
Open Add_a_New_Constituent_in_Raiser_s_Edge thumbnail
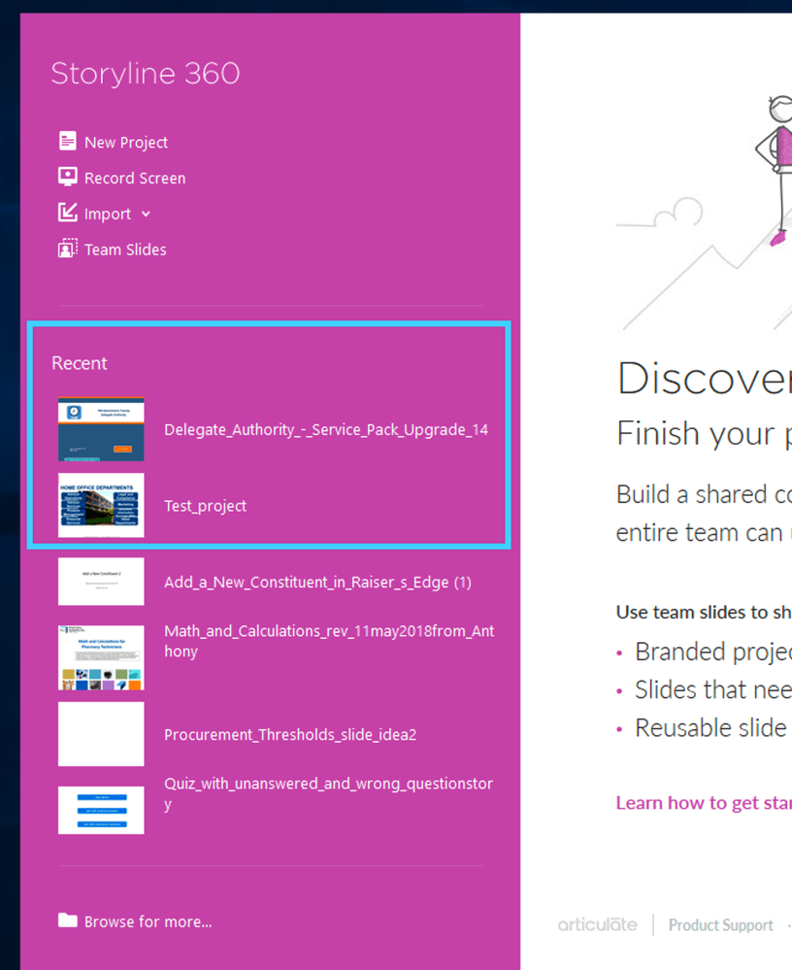point(101,582)
